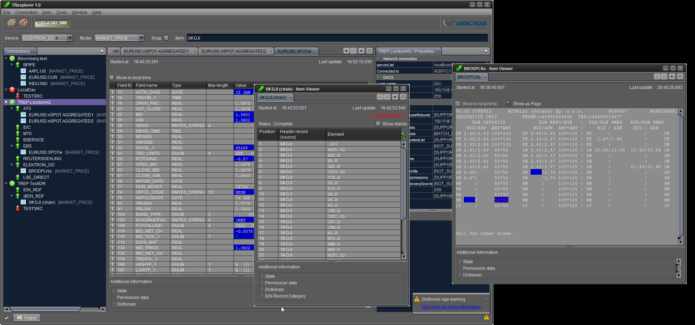This screenshot has height=325, width=695.
Task: Click the 'Click here for more information' link
Action: 451,307
